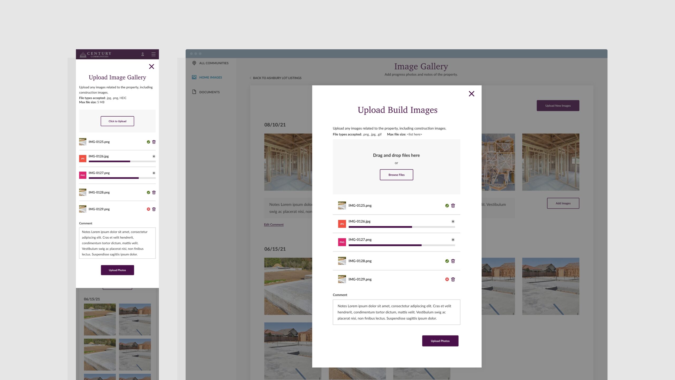Click JPG file icon in mobile list
Viewport: 675px width, 380px height.
click(x=83, y=158)
